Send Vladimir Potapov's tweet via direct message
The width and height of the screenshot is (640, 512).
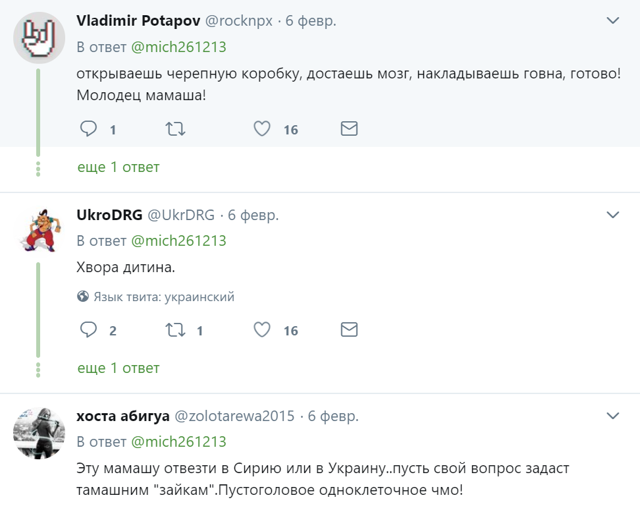pos(349,128)
